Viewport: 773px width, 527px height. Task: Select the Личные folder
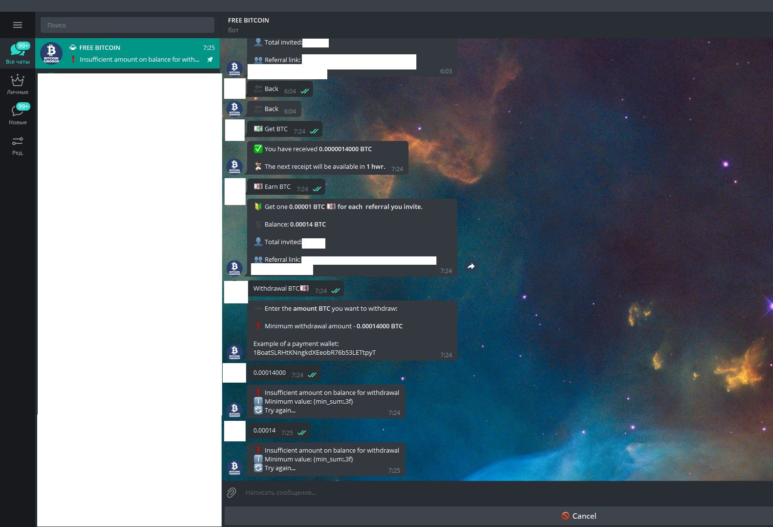pos(18,84)
